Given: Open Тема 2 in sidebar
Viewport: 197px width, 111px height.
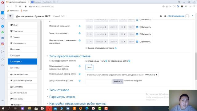Looking at the screenshot, I should click(22, 68).
